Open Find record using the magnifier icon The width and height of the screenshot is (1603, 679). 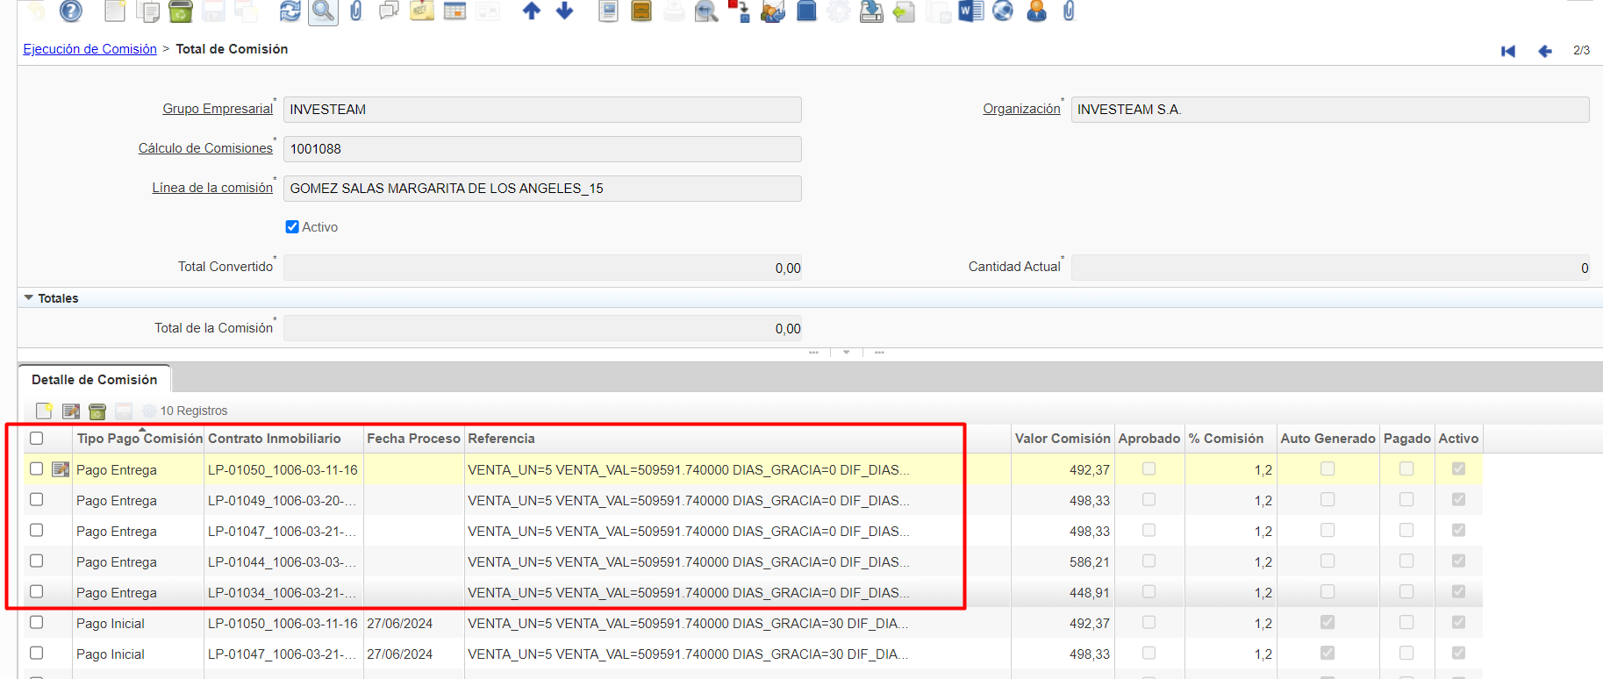point(323,11)
